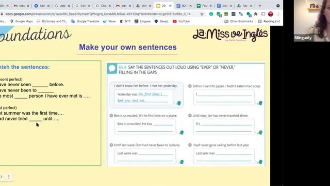Open the Reading List panel
Screen dimensions: 330x186
269,21
